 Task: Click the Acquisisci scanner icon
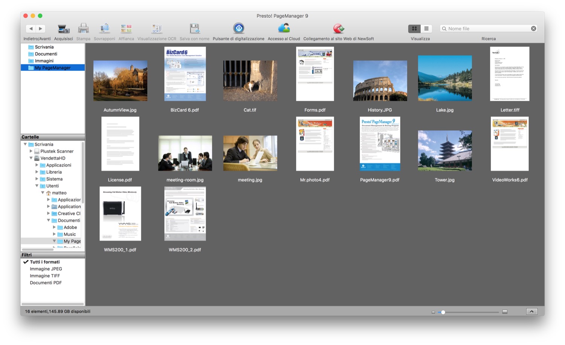(x=63, y=29)
